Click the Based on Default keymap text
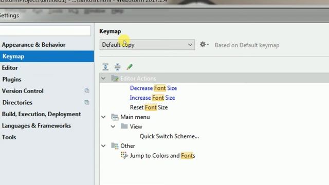Image resolution: width=329 pixels, height=185 pixels. click(247, 45)
